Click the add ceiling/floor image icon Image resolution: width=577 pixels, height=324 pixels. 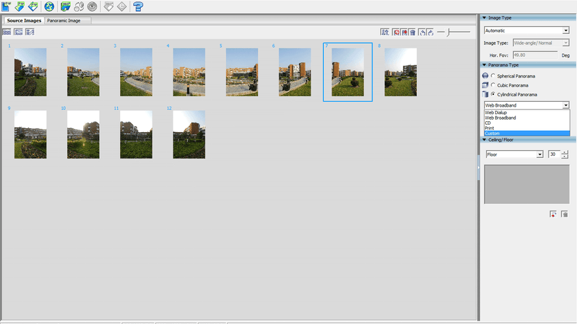pyautogui.click(x=553, y=214)
